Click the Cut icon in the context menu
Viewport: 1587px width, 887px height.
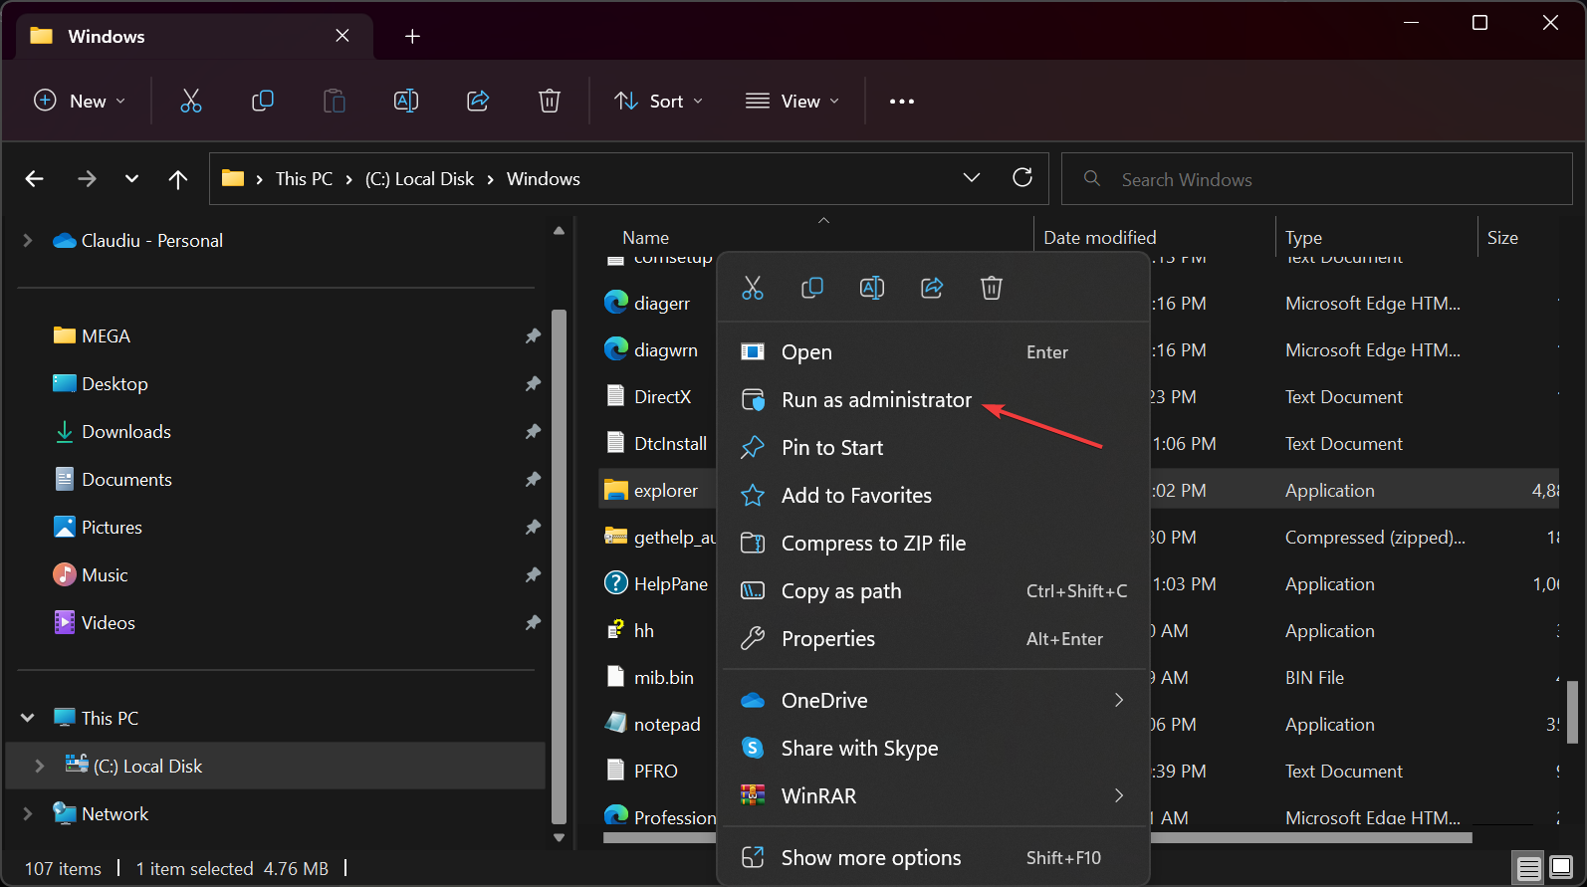[x=753, y=289]
